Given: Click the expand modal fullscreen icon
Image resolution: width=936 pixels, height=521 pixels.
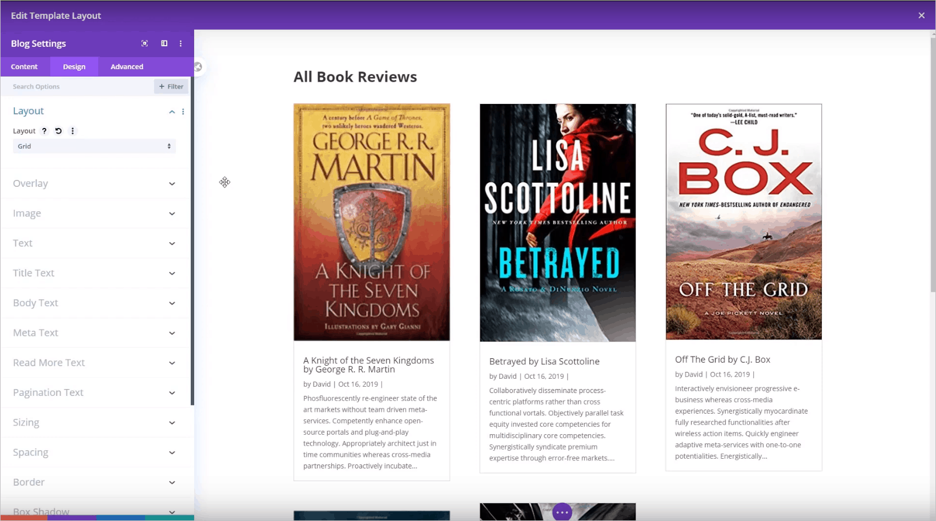Looking at the screenshot, I should (x=144, y=43).
